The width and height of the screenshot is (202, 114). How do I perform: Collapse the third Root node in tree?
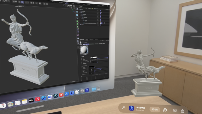81,16
